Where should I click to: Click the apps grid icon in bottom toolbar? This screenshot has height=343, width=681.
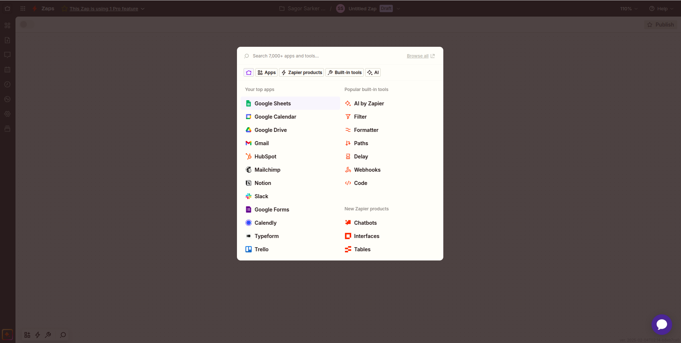27,335
